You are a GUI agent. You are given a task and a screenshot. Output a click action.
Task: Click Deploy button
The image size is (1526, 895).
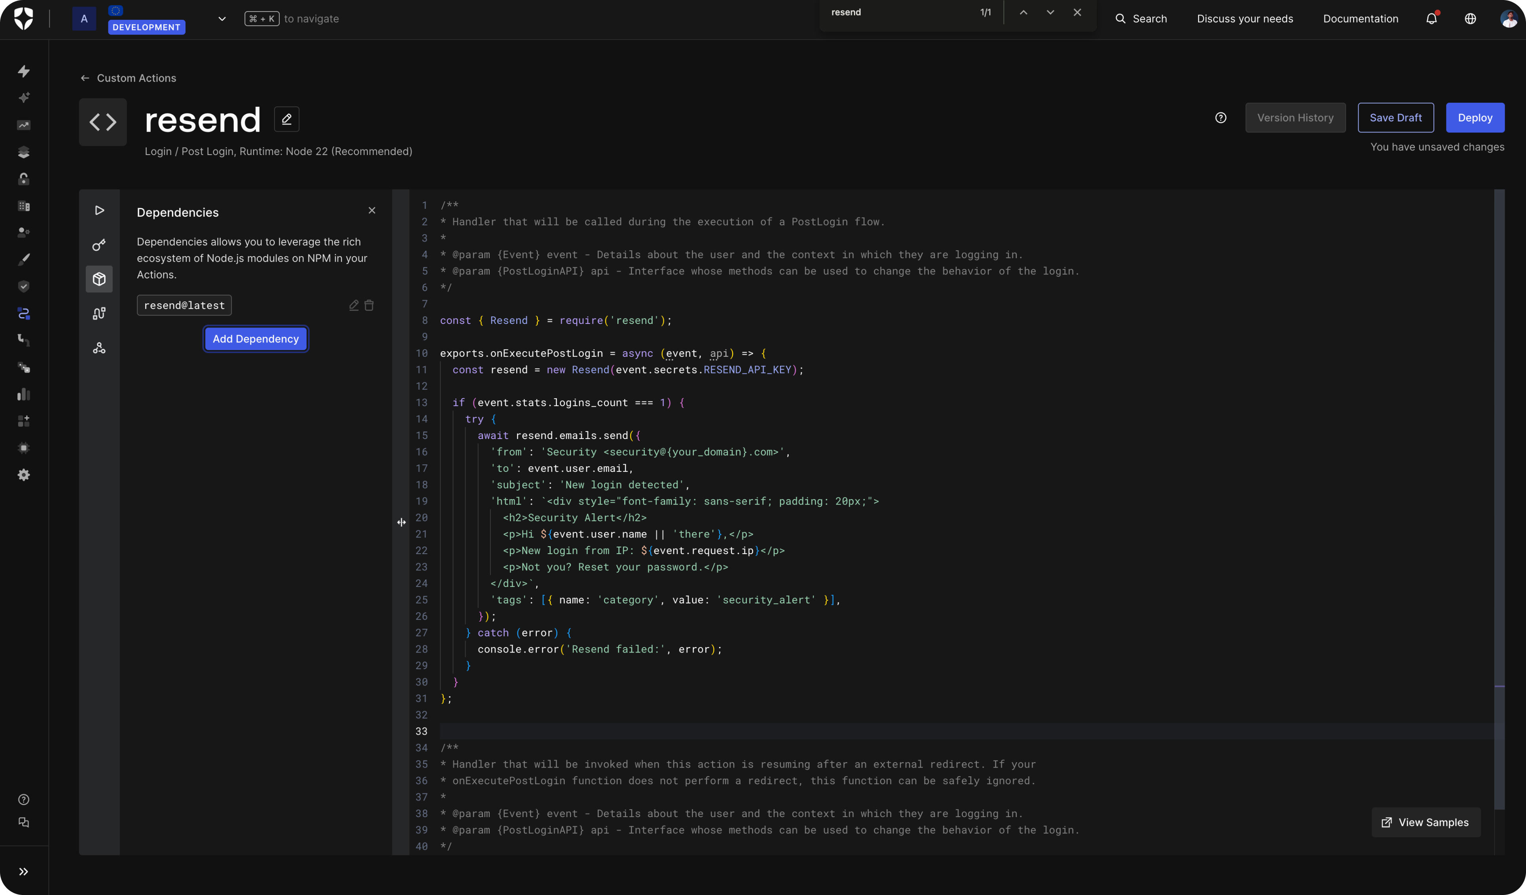[1475, 117]
